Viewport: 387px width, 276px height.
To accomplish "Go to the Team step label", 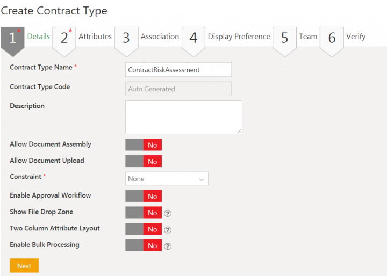I will (x=308, y=37).
